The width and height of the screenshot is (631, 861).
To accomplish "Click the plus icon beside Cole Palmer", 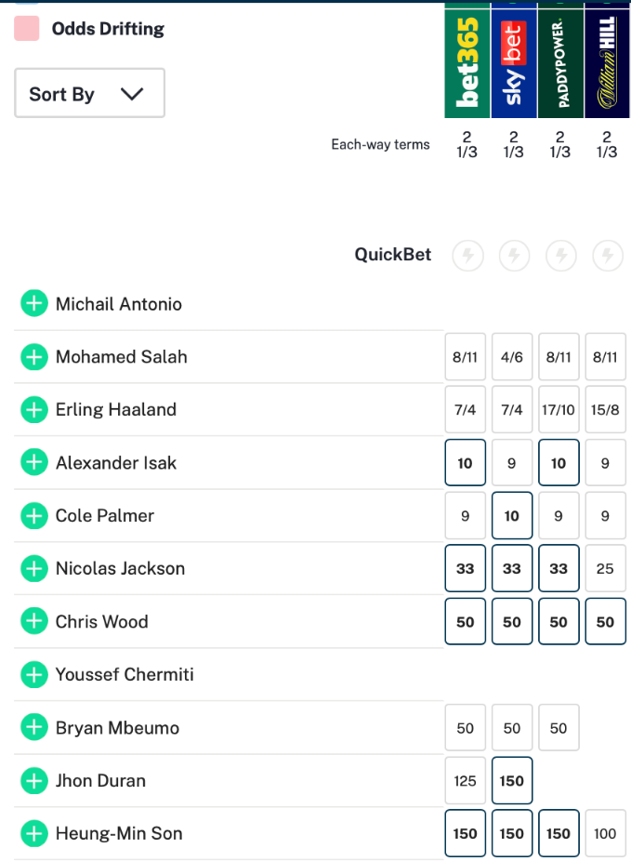I will click(x=34, y=516).
